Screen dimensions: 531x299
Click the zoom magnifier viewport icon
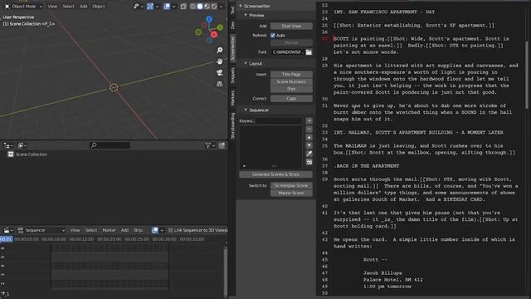219,50
